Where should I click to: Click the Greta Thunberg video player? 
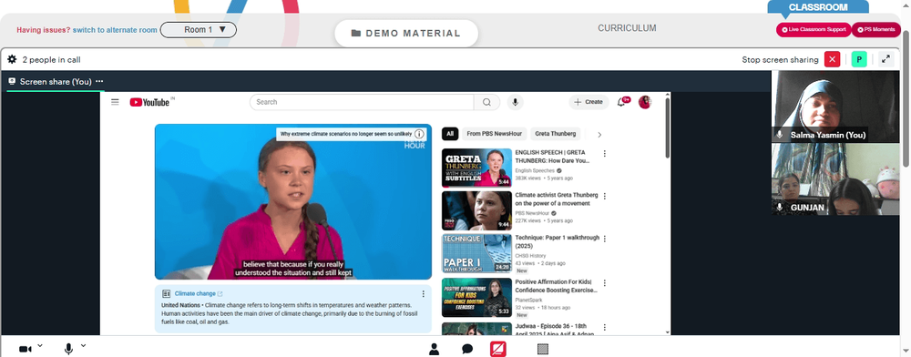(292, 201)
